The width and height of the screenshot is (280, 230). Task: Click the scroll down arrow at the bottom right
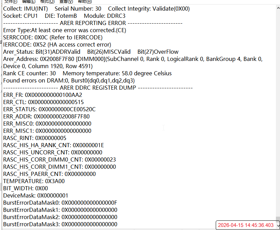(278, 225)
